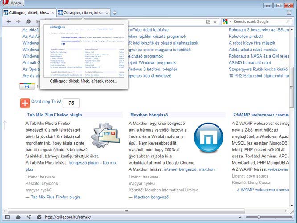Click the vertical scrollbar thumb

[x=291, y=87]
